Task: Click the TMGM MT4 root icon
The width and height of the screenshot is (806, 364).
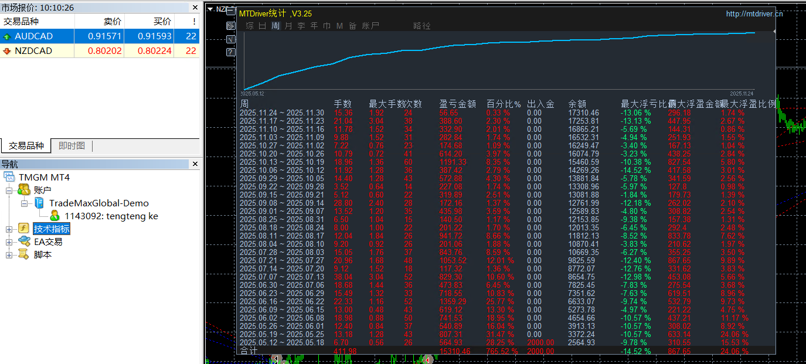Action: (x=9, y=177)
